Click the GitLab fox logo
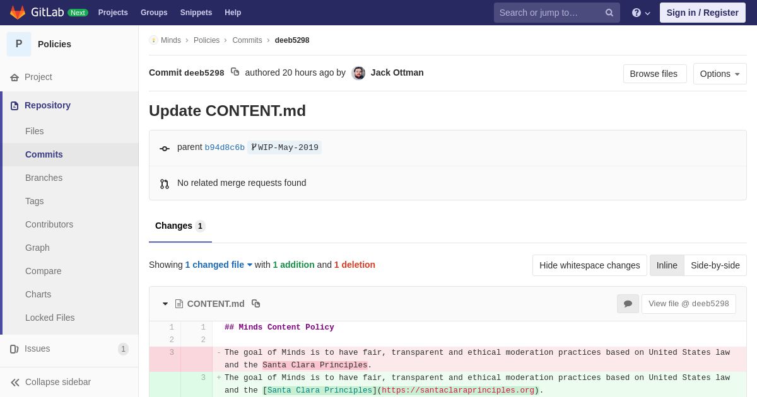The image size is (757, 397). tap(18, 13)
